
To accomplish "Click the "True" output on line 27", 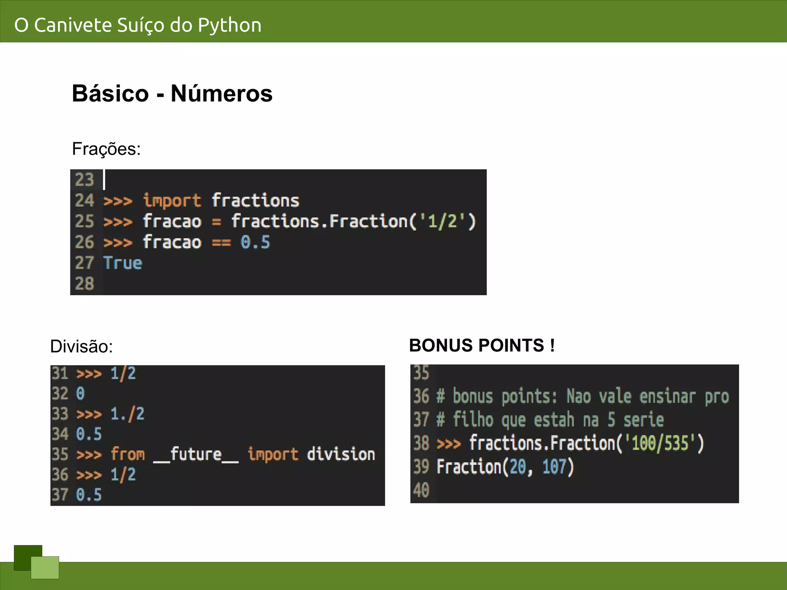I will tap(123, 263).
